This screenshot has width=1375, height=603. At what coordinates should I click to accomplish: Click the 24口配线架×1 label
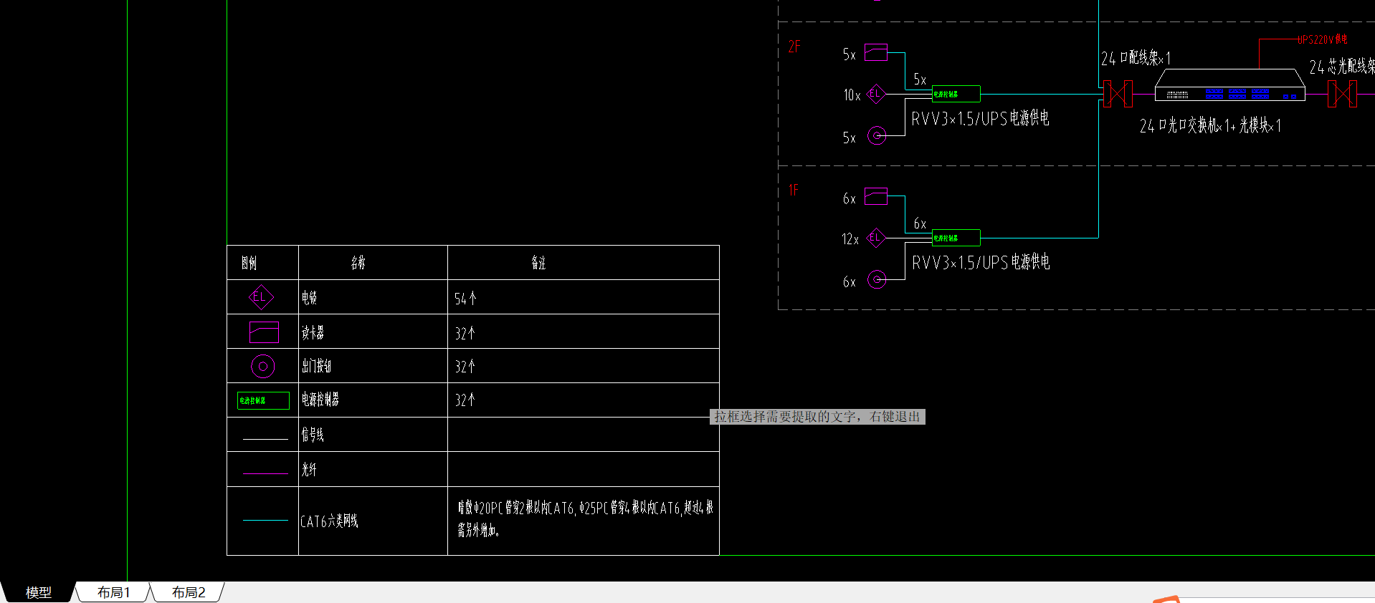[x=1136, y=58]
